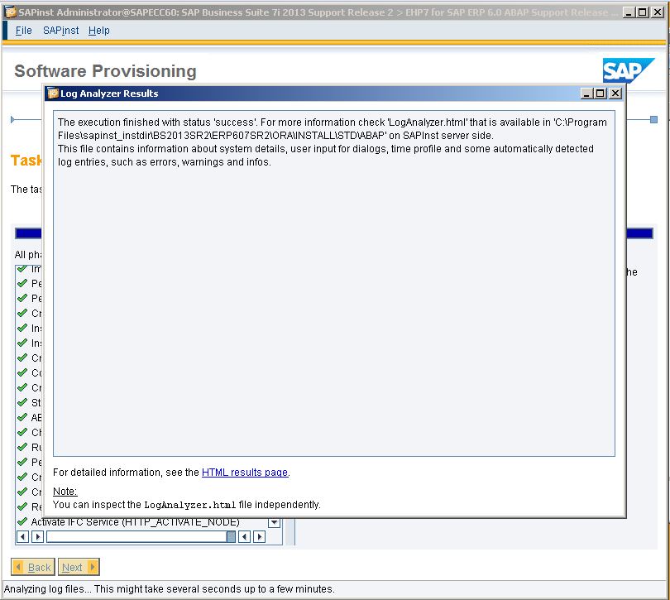Click the checkmark icon of Activate IFC Service
Screen dimensions: 670x600
22,521
